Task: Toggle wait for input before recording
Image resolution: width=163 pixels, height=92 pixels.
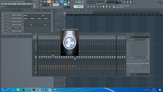Action: tap(45, 2)
